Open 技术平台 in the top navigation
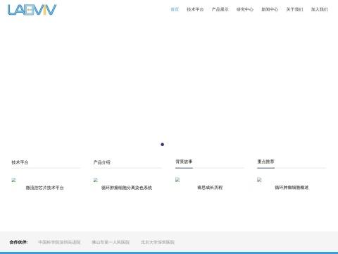Screen dimensions: 338x254 (195, 9)
